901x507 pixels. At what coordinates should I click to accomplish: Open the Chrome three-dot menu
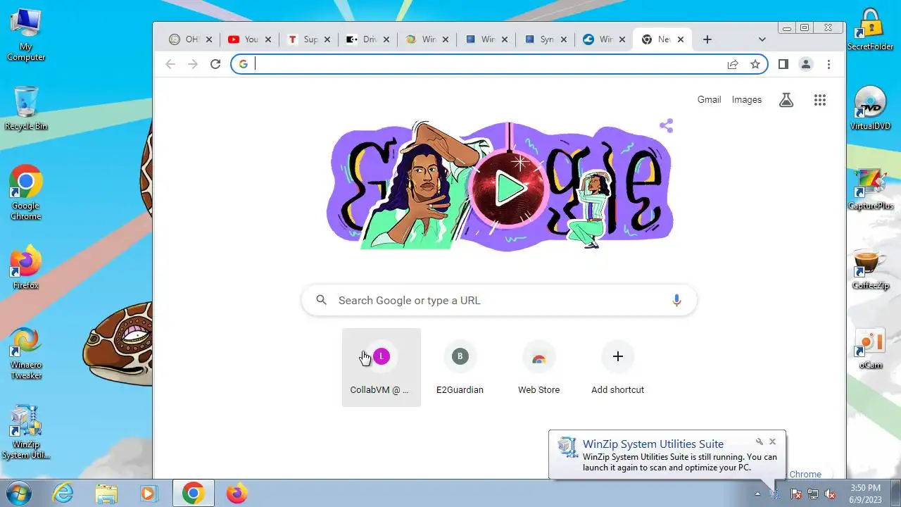[x=828, y=64]
